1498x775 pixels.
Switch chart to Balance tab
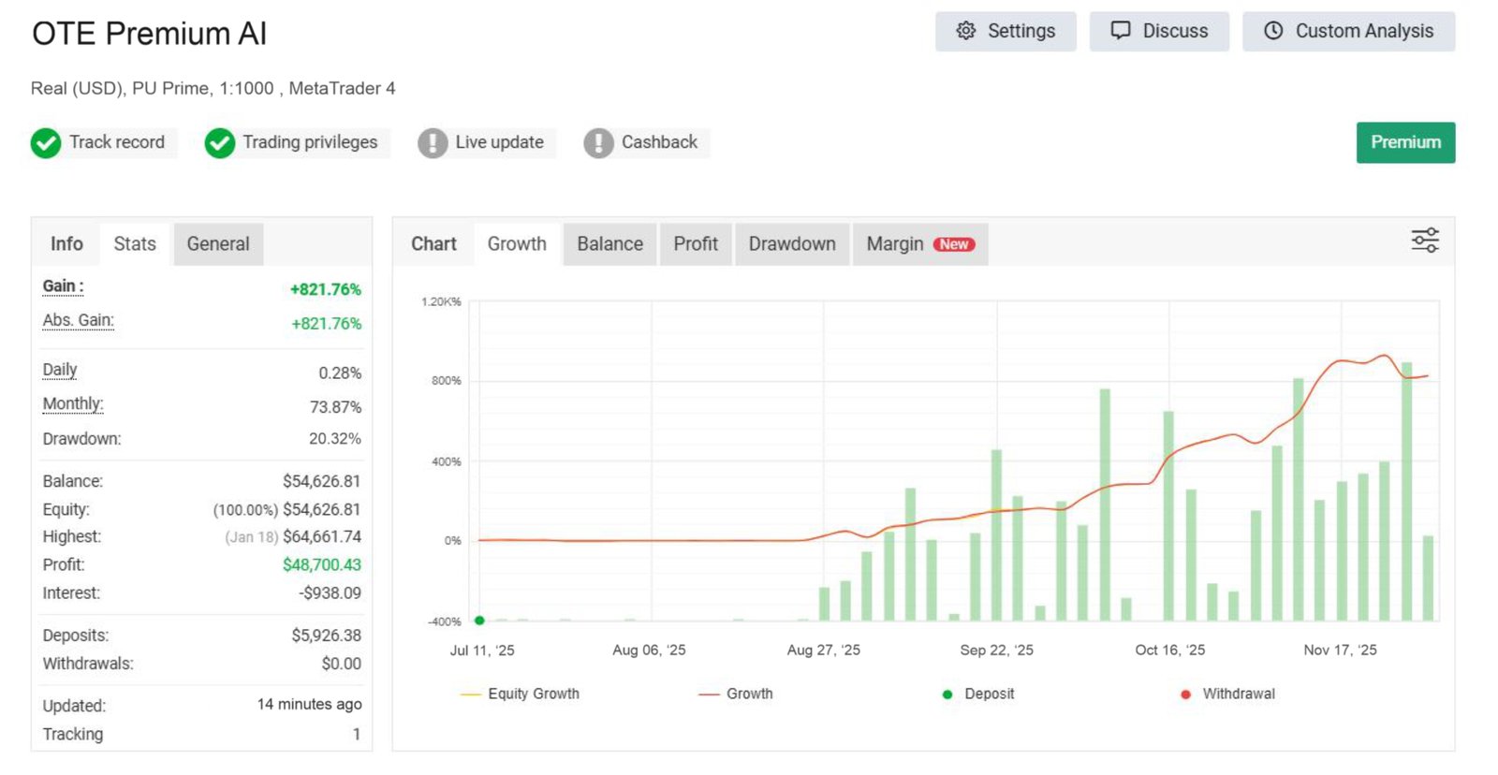pyautogui.click(x=609, y=244)
